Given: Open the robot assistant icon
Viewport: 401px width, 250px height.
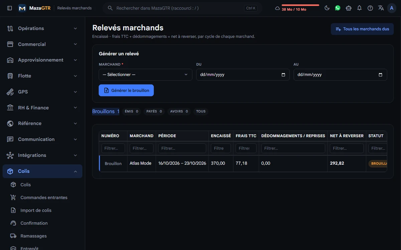Looking at the screenshot, I should [349, 8].
